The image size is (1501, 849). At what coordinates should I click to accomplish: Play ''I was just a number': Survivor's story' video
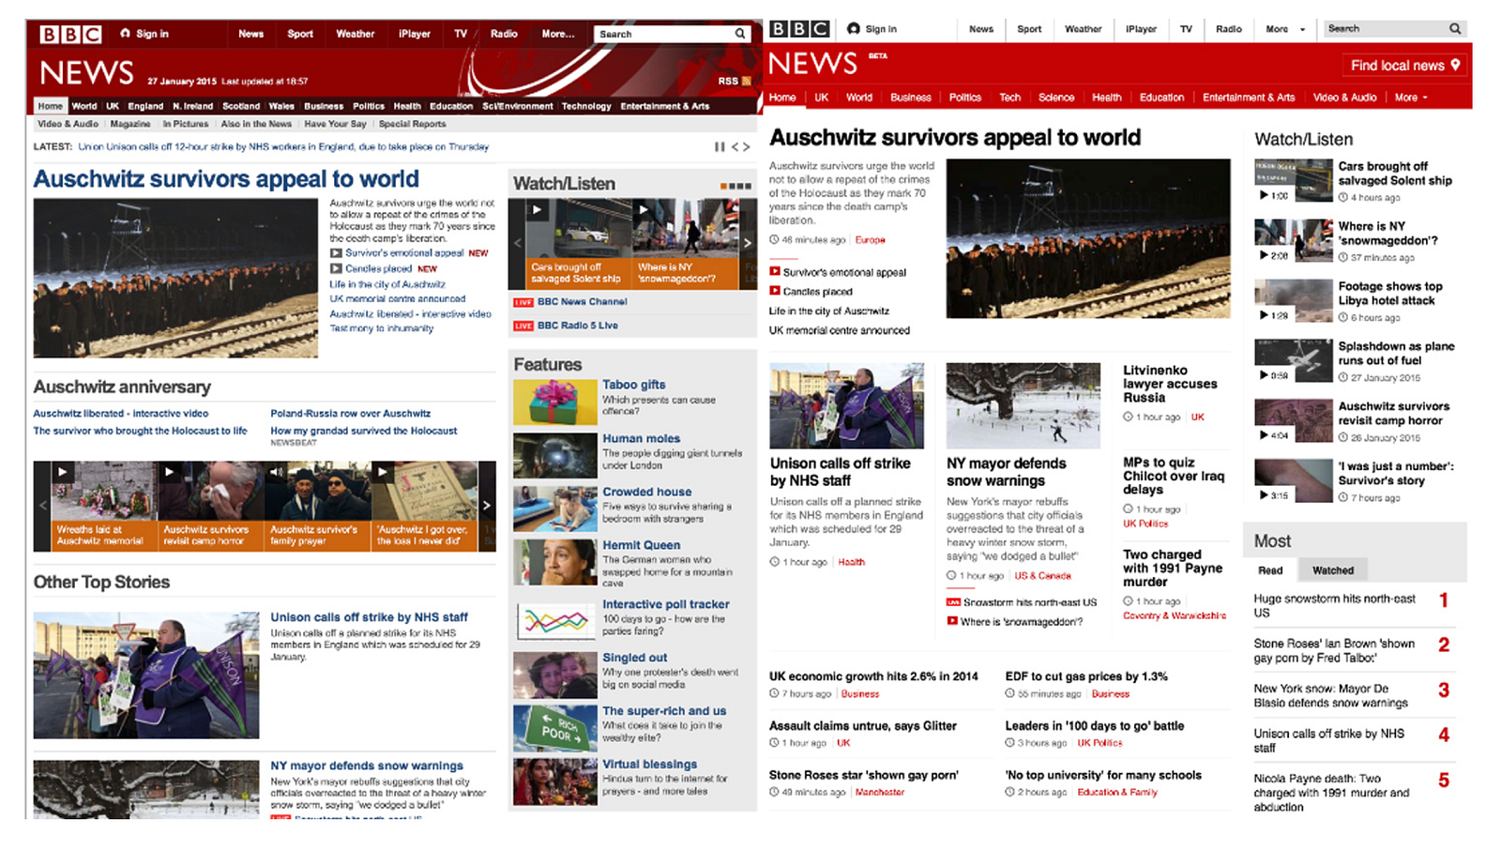pyautogui.click(x=1294, y=480)
